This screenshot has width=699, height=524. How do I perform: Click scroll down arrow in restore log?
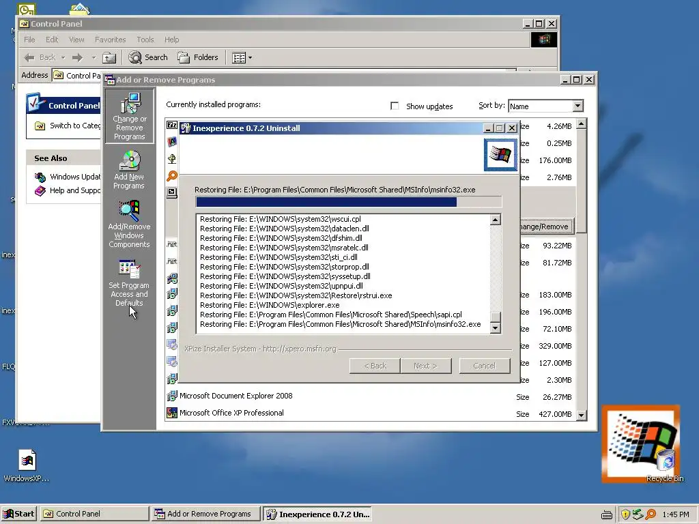[x=495, y=328]
